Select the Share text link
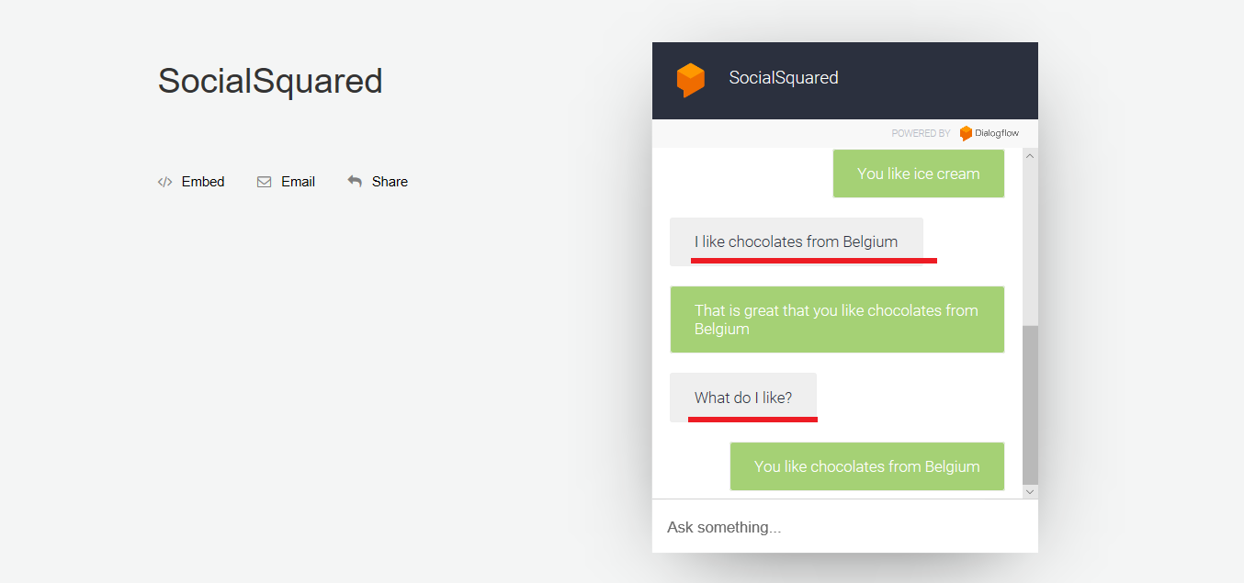The image size is (1244, 583). coord(390,182)
